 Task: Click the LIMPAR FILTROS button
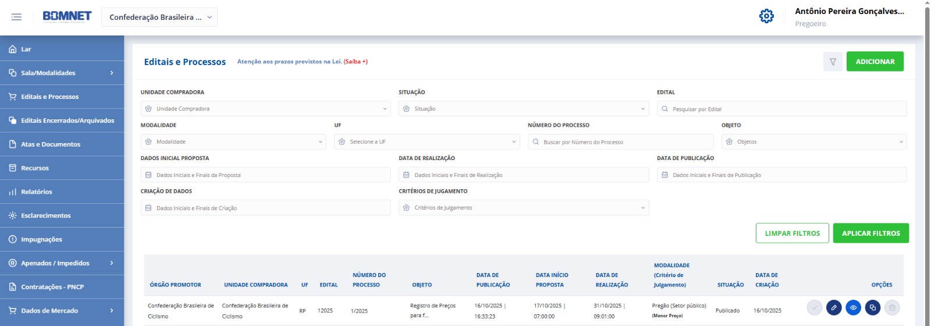tap(792, 233)
